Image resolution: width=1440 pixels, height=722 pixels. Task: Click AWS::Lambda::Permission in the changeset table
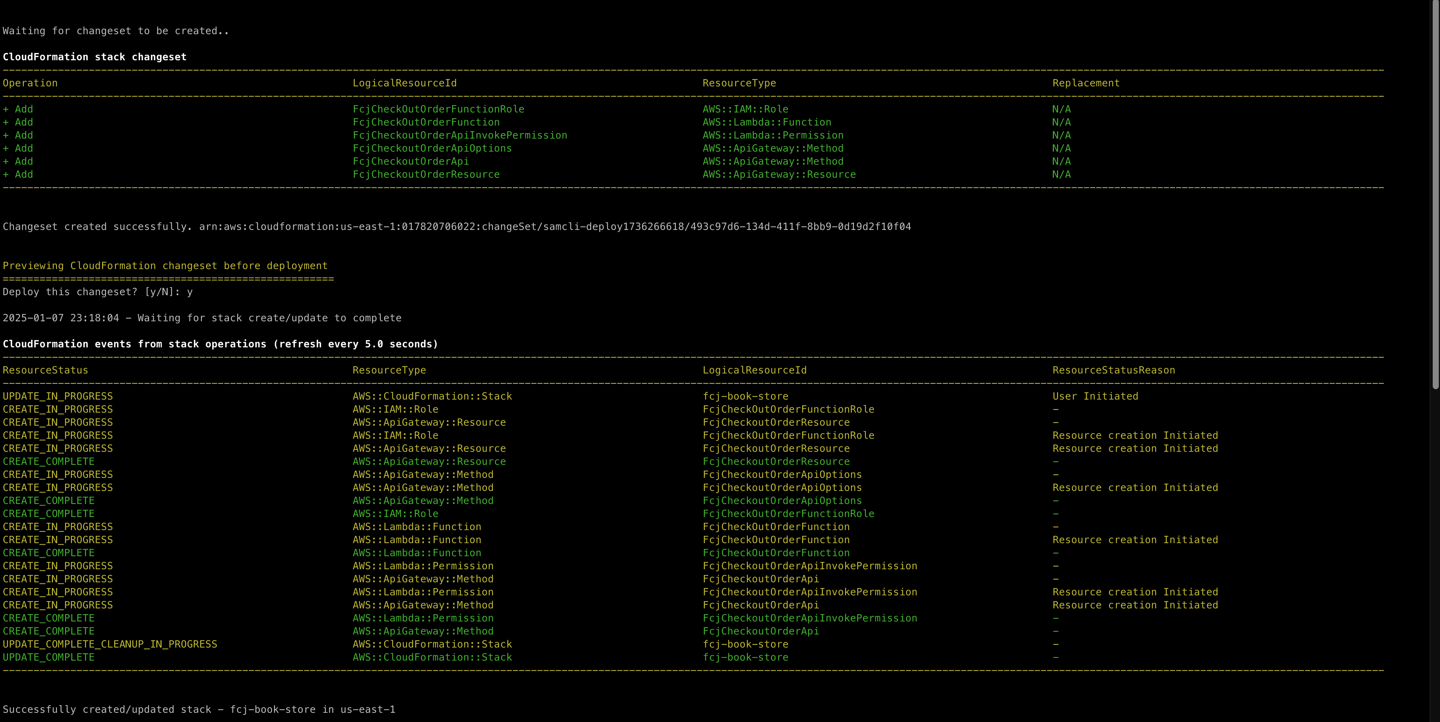coord(773,135)
